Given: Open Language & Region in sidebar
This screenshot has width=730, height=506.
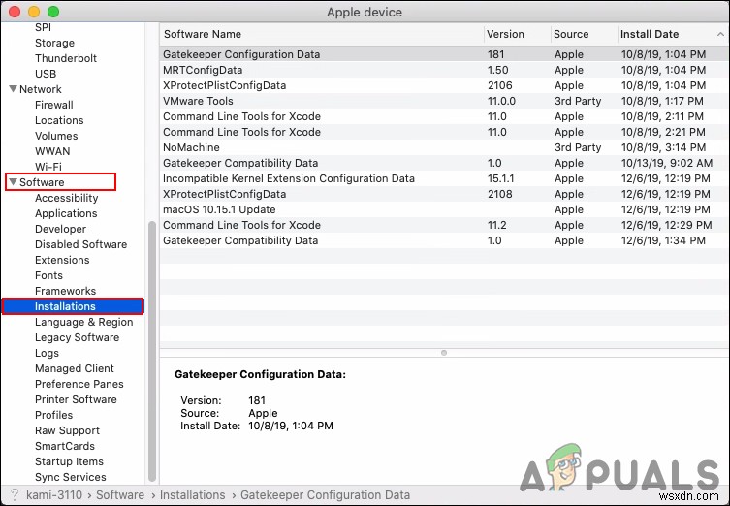Looking at the screenshot, I should click(x=83, y=322).
